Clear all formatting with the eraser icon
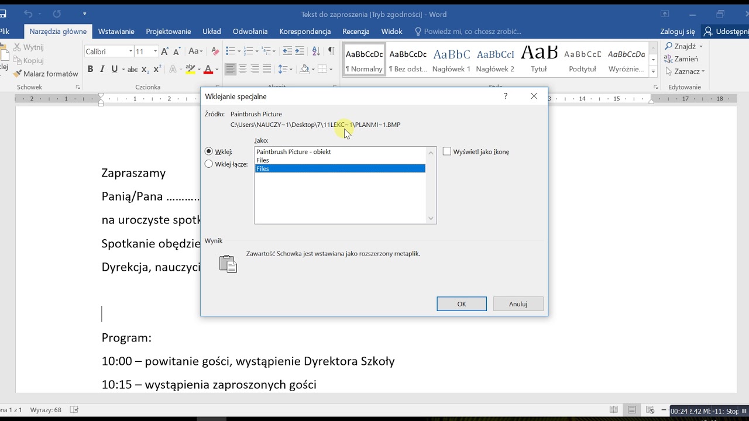Screen dimensions: 749x421 [x=215, y=51]
